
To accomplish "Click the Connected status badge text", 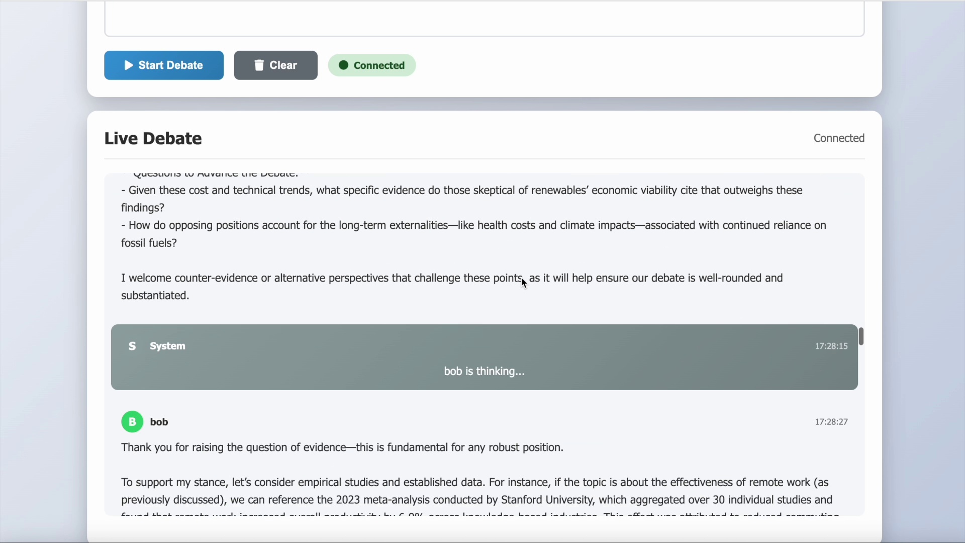I will coord(379,65).
